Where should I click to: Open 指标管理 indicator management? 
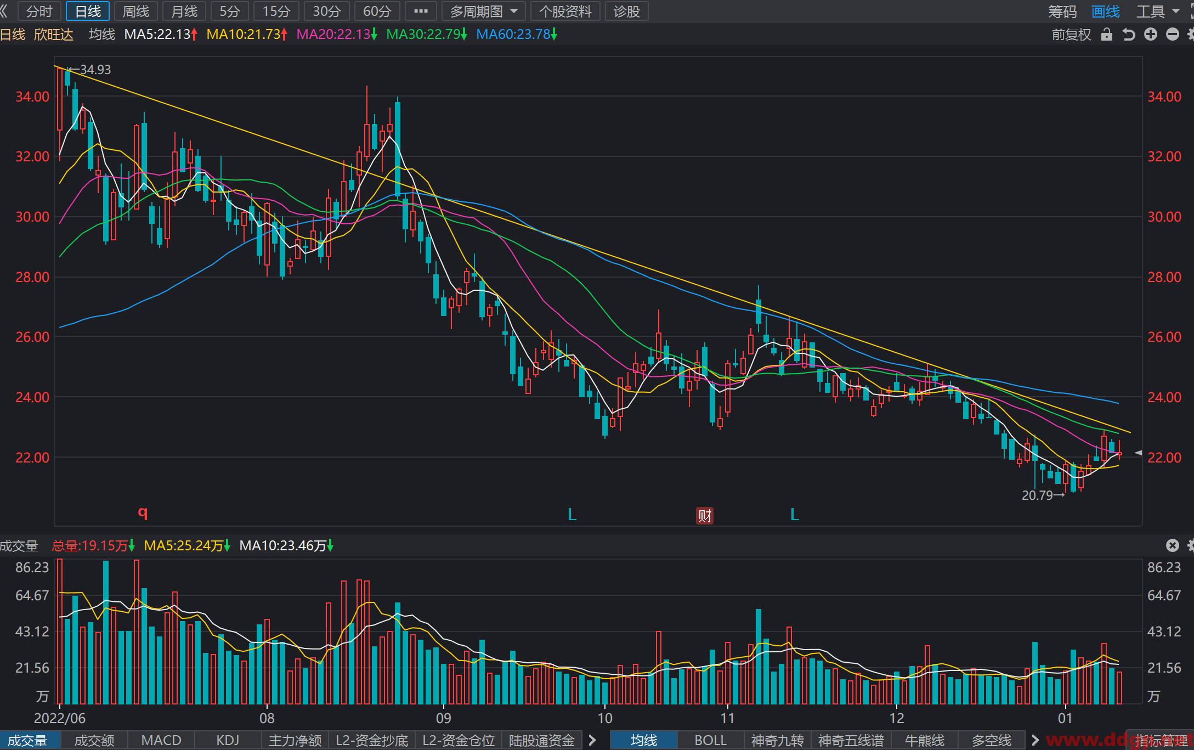(1161, 741)
